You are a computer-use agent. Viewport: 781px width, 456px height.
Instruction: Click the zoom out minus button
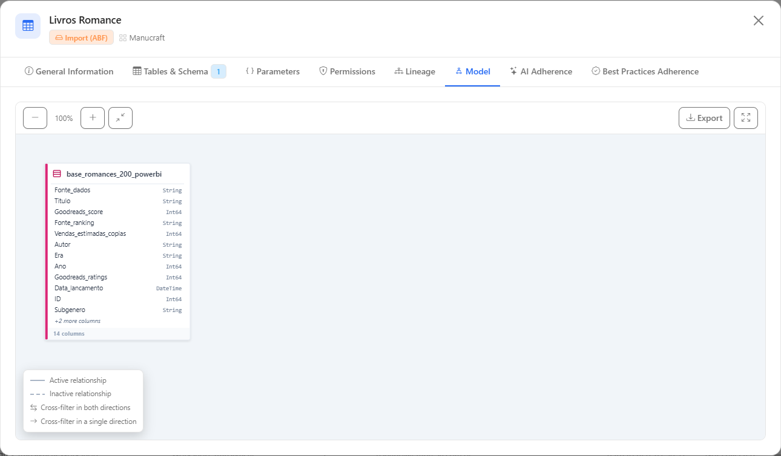click(35, 118)
